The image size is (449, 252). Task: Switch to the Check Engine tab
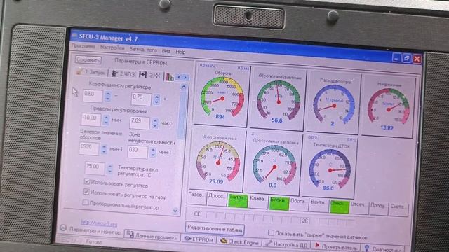point(239,242)
